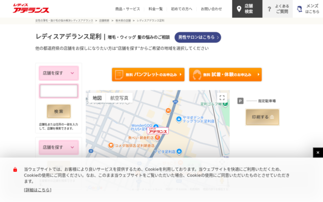The image size is (323, 202).
Task: Click the route 293 road badge on the map
Action: pyautogui.click(x=175, y=102)
